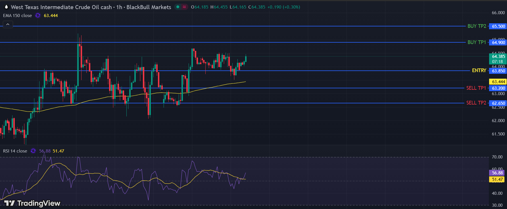The image size is (507, 209).
Task: Click the SELL TP1 line label
Action: pos(476,88)
